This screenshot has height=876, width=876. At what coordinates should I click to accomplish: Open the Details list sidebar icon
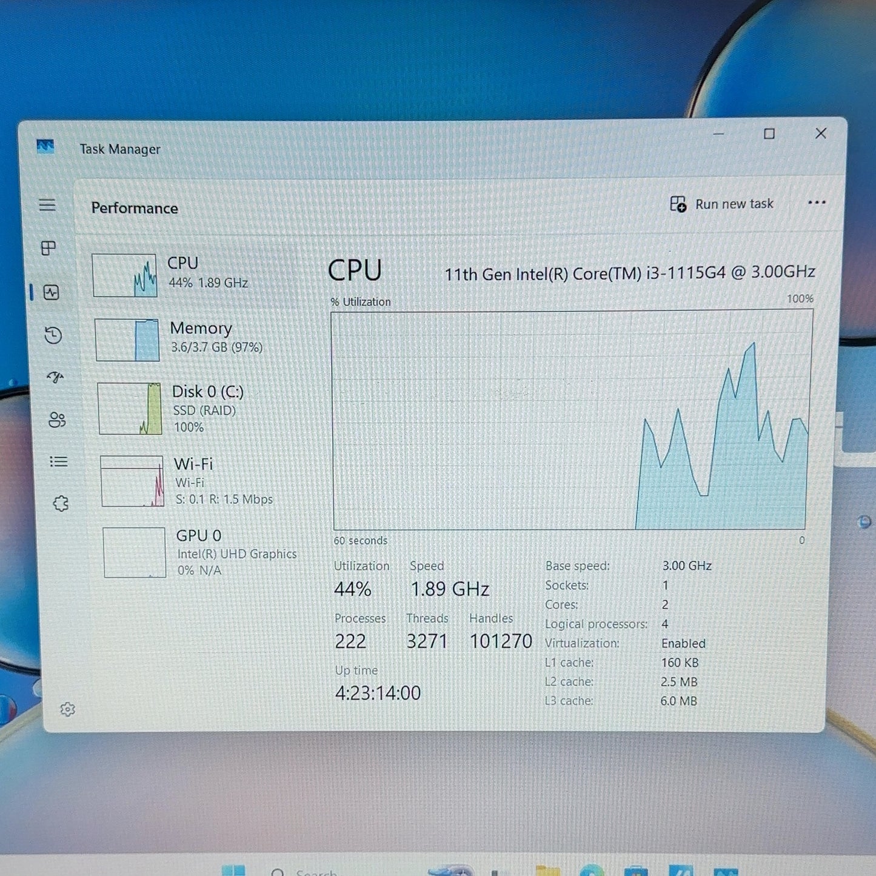pyautogui.click(x=59, y=462)
